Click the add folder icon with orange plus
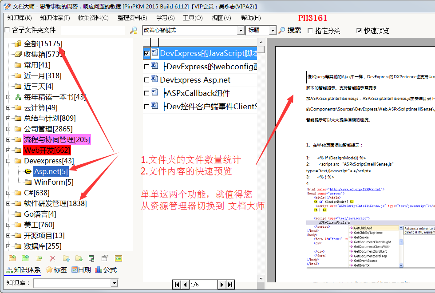Screen dimensions: 435x293 [12, 258]
